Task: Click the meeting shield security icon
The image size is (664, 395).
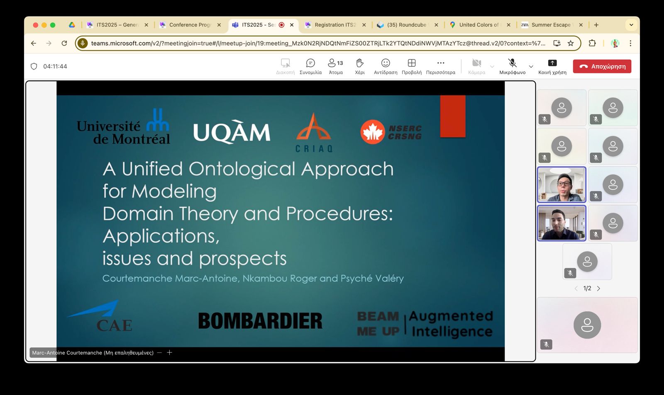Action: click(34, 66)
